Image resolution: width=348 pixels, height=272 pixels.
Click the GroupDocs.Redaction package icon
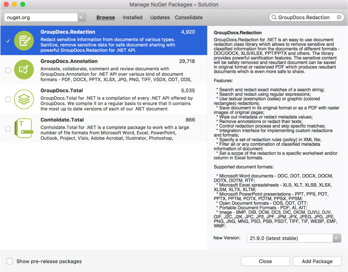[24, 40]
